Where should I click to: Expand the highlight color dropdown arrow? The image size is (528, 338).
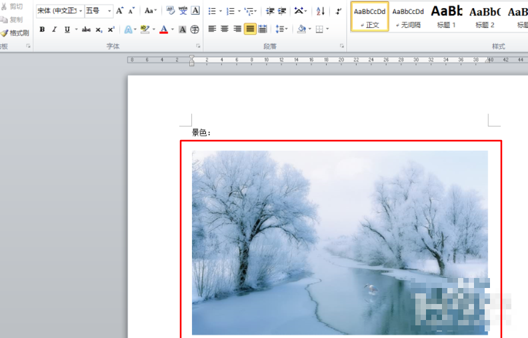tap(154, 29)
